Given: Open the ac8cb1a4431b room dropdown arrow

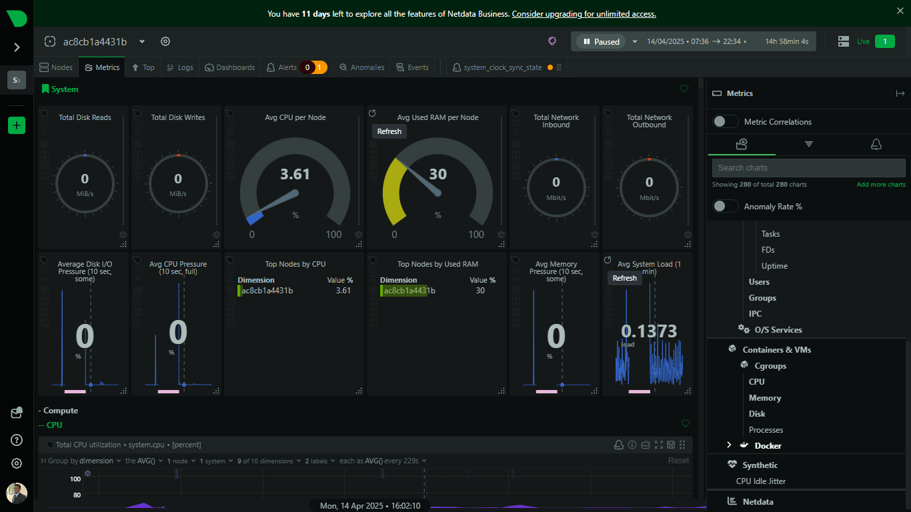Looking at the screenshot, I should 142,41.
